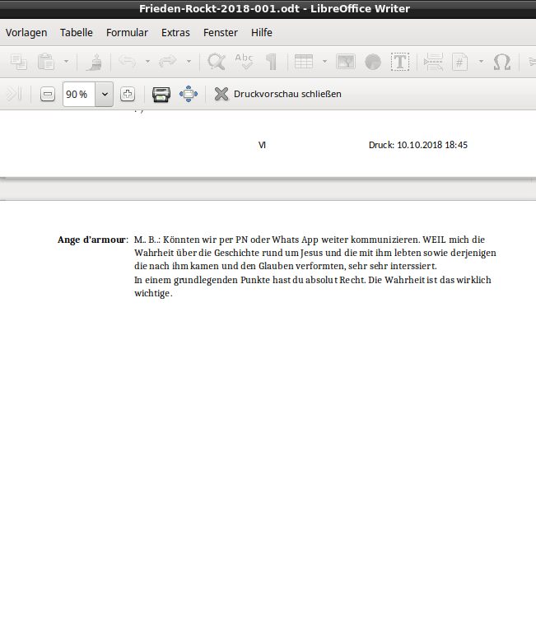
Task: Click the insert chart pie icon
Action: [373, 62]
